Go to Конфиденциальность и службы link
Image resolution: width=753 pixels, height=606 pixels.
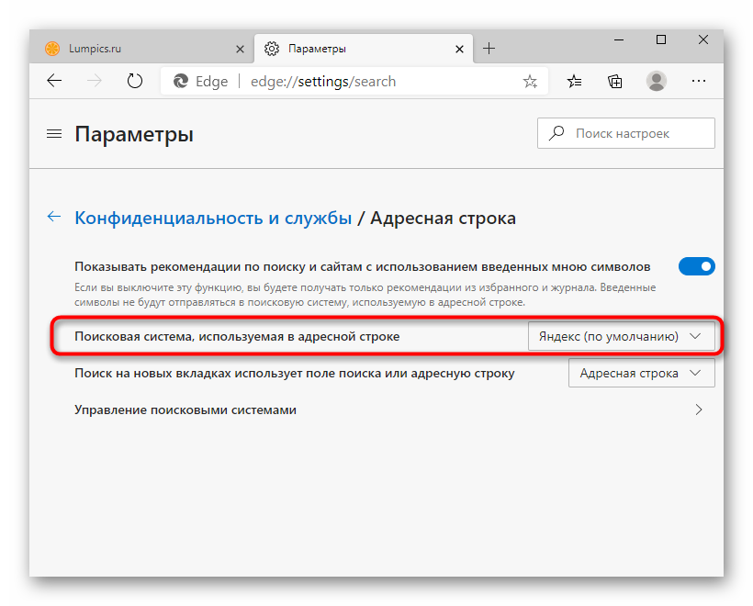(x=213, y=218)
